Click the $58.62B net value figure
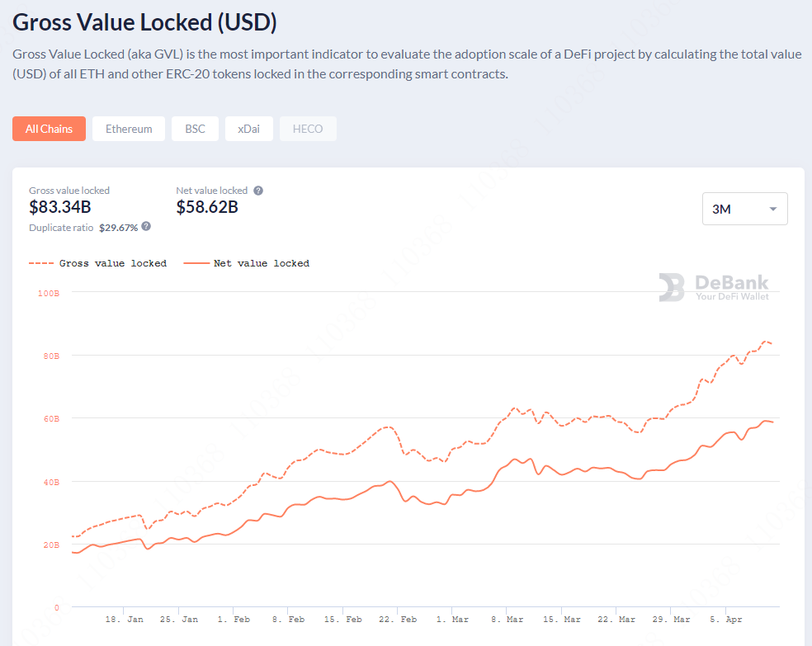 click(x=207, y=207)
